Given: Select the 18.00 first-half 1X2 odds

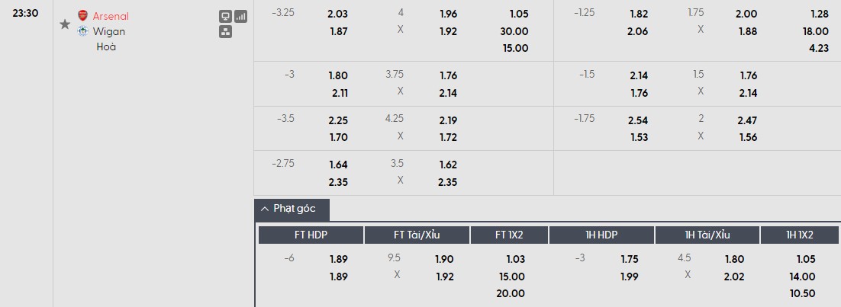Looking at the screenshot, I should pyautogui.click(x=815, y=31).
